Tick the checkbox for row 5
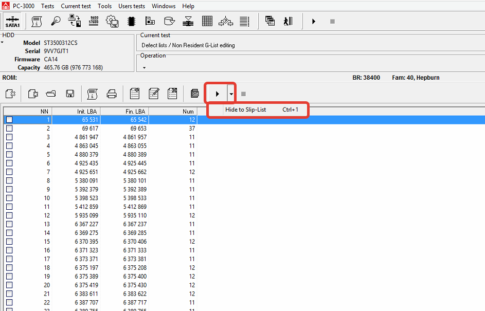Viewport: 485px width, 311px height. click(x=9, y=154)
